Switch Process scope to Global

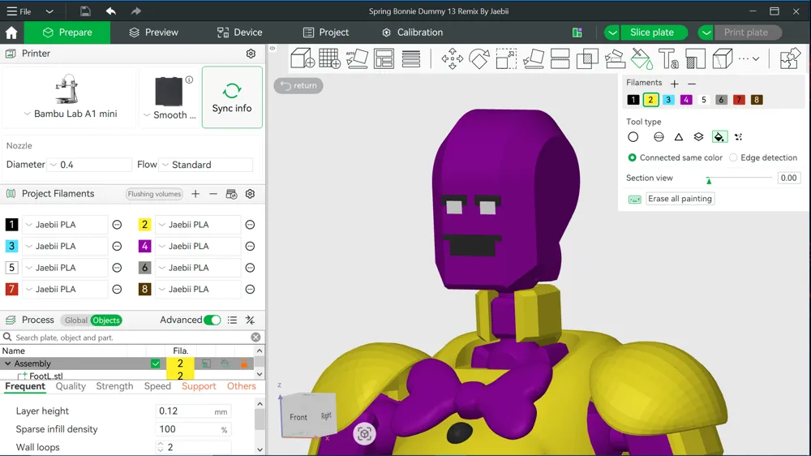[75, 320]
